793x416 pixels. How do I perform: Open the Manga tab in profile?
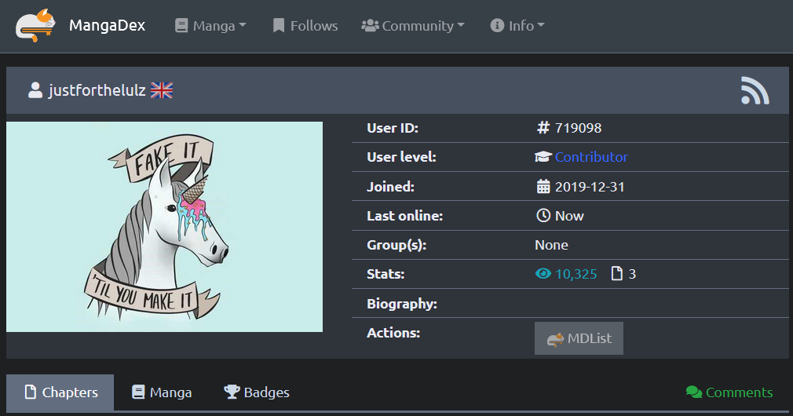[x=162, y=392]
